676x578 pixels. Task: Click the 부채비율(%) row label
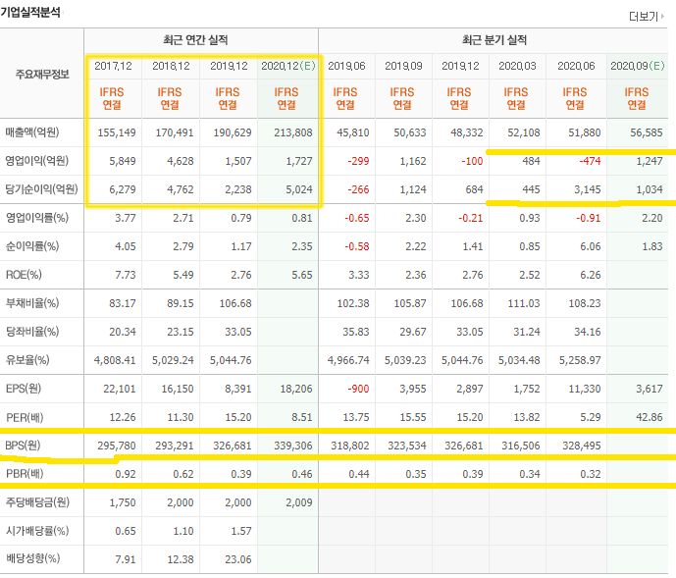point(32,303)
